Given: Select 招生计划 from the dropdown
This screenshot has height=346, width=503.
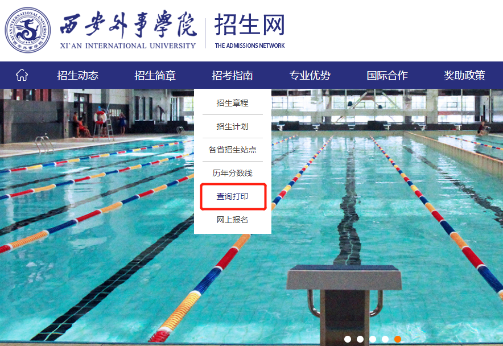Looking at the screenshot, I should tap(233, 126).
